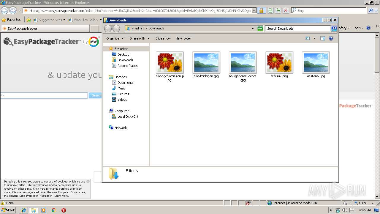380x214 pixels.
Task: Click Bing search magnifier button
Action: coord(371,11)
